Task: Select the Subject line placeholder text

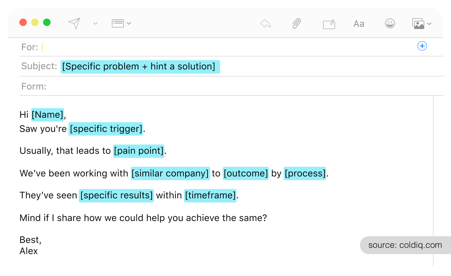Action: coord(140,66)
